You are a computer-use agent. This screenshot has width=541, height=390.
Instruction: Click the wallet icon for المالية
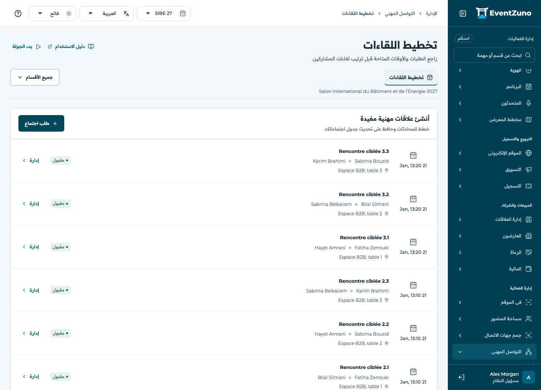pos(529,269)
